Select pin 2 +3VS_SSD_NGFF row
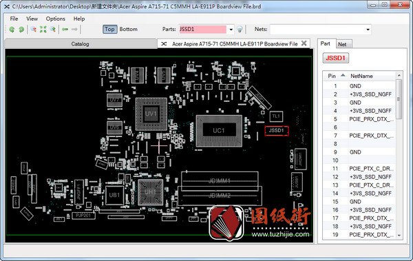The image size is (413, 261). coord(359,94)
